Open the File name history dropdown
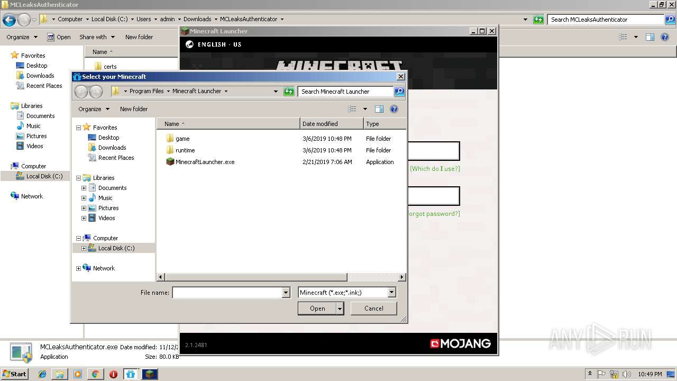This screenshot has height=381, width=677. pyautogui.click(x=286, y=292)
